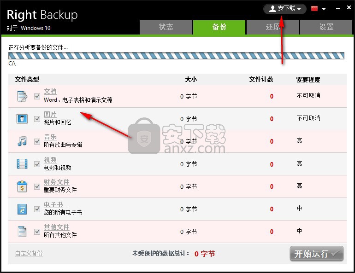Switch to the 状态 status tab
This screenshot has height=273, width=355.
[166, 27]
